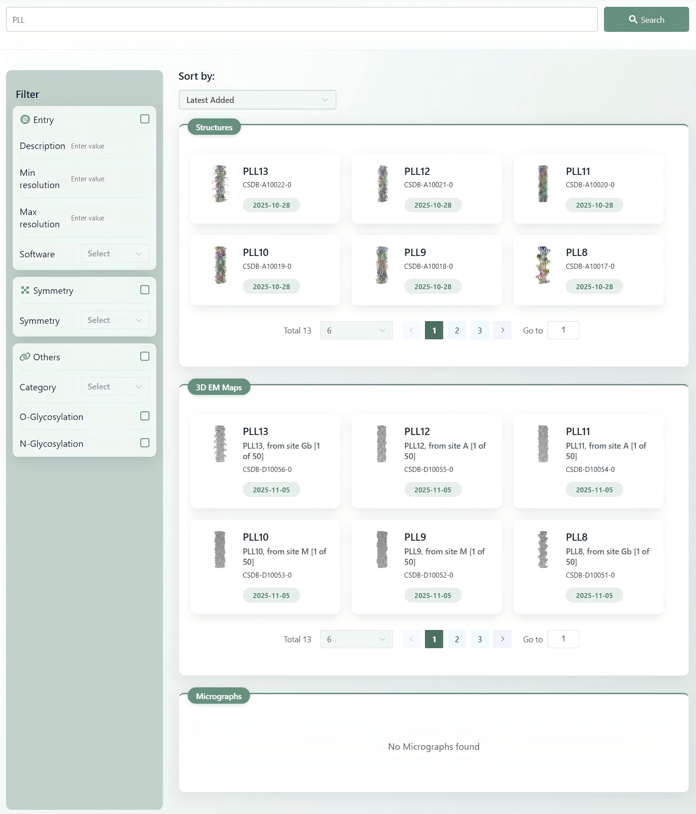
Task: Go to next page in Structures pagination
Action: click(x=502, y=330)
